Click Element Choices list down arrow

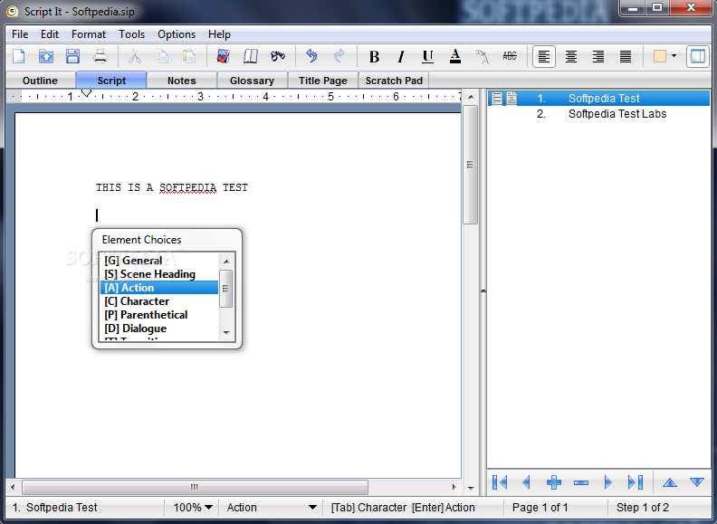coord(226,332)
